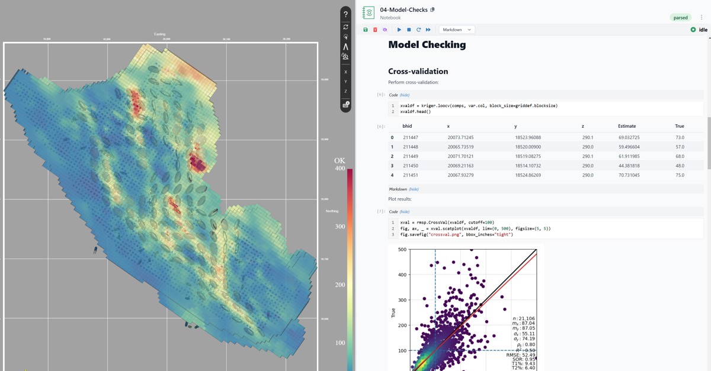The height and width of the screenshot is (371, 711).
Task: Save the notebook with the floppy icon
Action: click(x=366, y=29)
